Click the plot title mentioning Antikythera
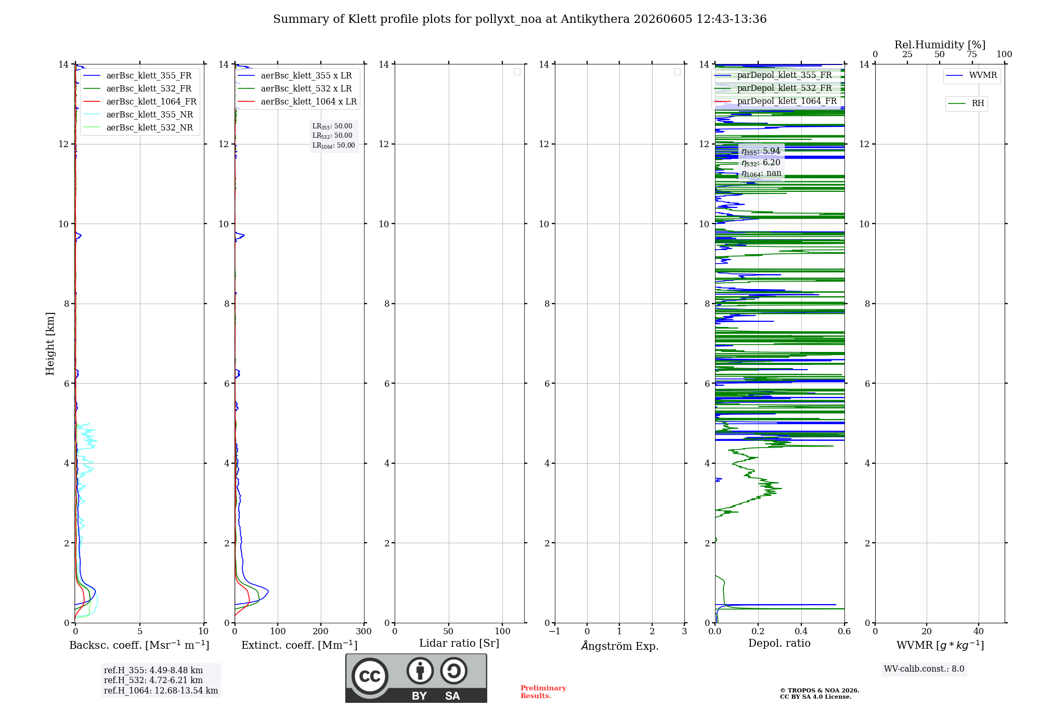 519,19
